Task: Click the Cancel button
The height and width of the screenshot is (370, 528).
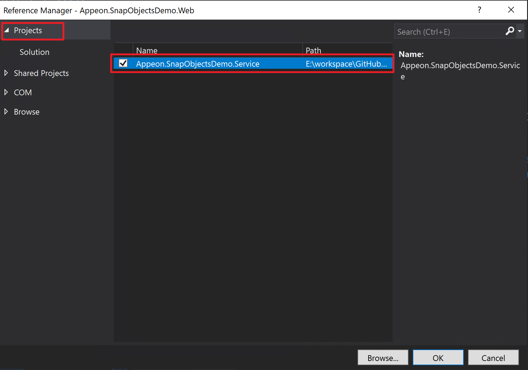Action: 493,358
